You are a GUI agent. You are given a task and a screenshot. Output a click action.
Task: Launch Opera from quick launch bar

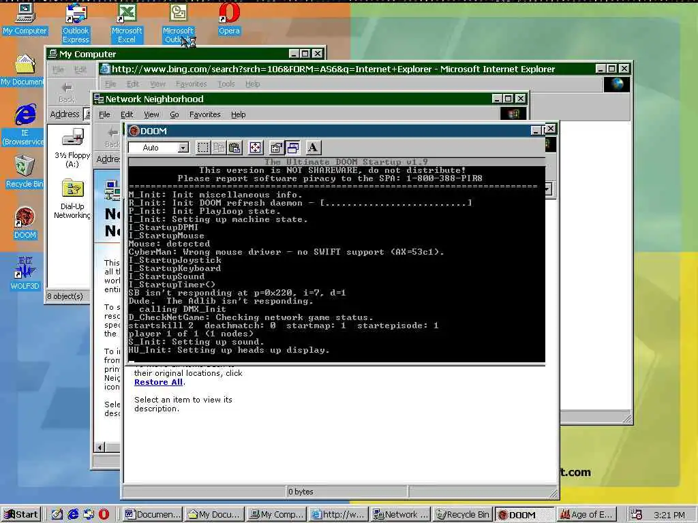click(x=104, y=514)
